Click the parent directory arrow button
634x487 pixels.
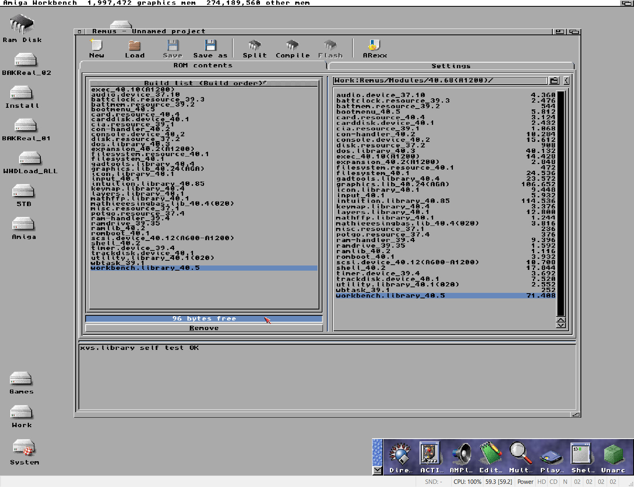click(566, 80)
